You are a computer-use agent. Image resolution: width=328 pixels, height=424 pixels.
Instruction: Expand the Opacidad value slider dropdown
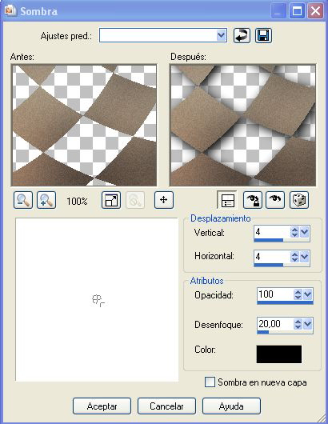coord(308,294)
